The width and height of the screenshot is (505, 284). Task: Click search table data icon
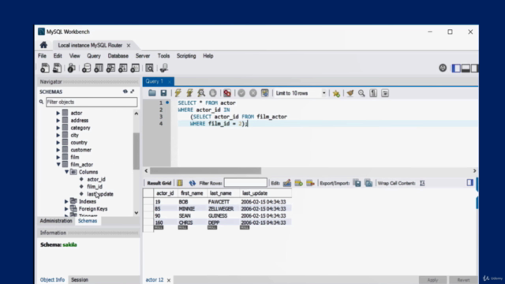149,68
